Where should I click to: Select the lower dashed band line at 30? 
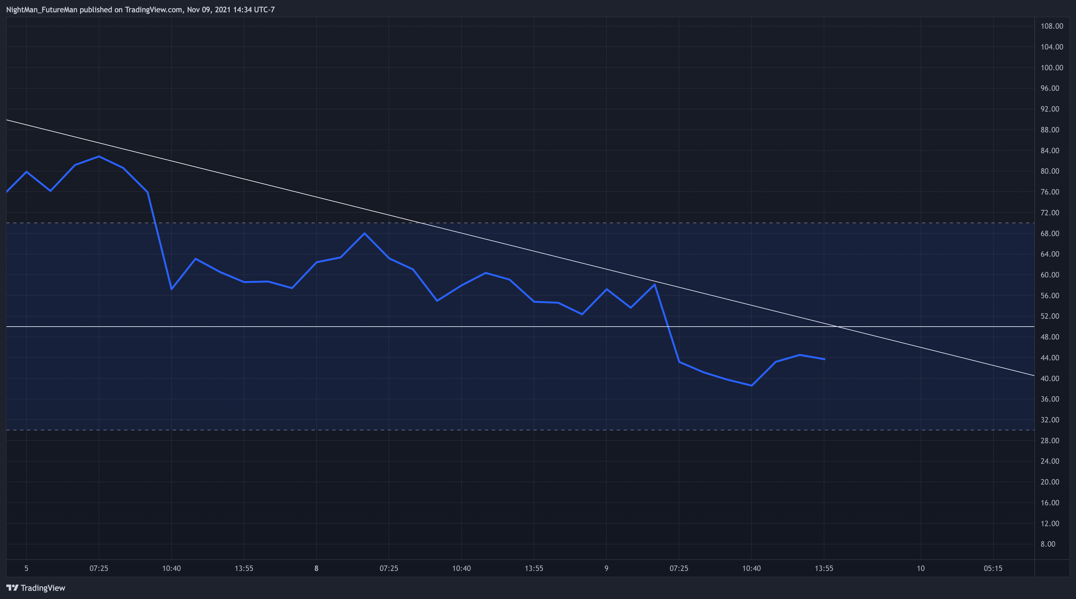[520, 430]
